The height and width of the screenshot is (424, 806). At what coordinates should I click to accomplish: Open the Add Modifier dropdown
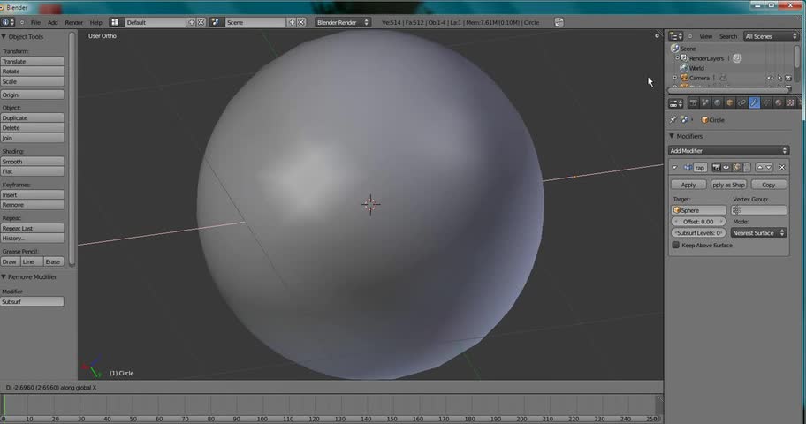[x=728, y=150]
